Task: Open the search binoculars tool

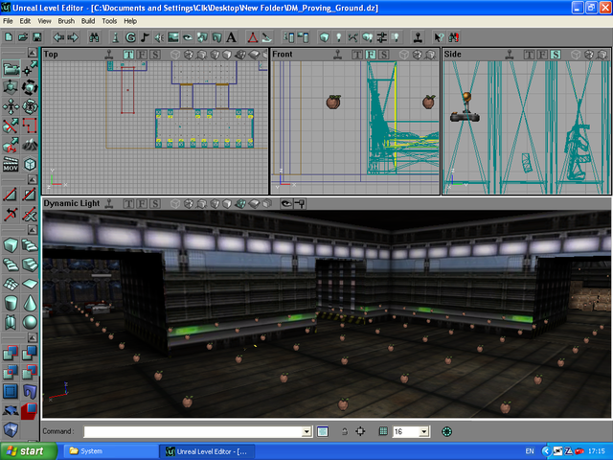Action: point(94,37)
